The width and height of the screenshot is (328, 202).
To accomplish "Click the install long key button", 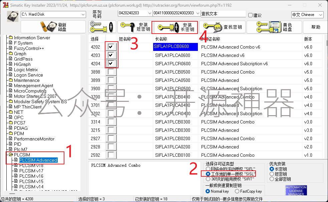I will (175, 27).
